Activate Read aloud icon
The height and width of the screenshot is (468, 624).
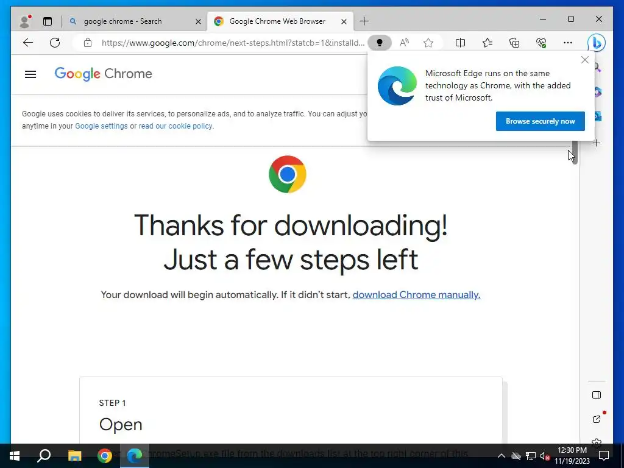[x=404, y=43]
